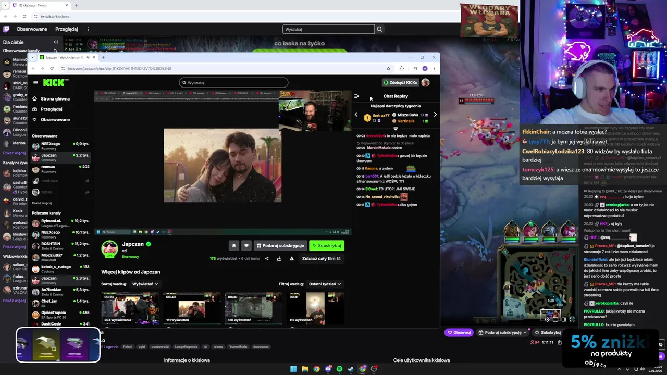
Task: Open Spotify from the taskbar
Action: click(339, 369)
